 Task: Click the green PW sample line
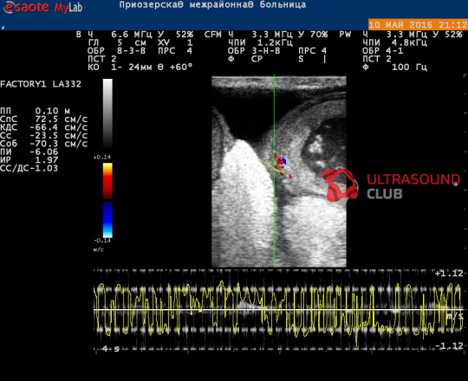tap(274, 171)
